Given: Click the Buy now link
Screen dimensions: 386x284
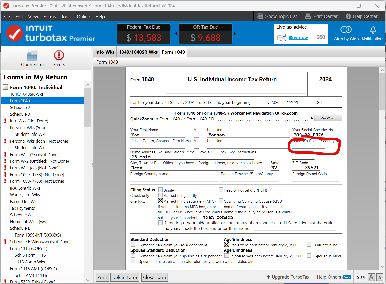Looking at the screenshot, I should 298,38.
